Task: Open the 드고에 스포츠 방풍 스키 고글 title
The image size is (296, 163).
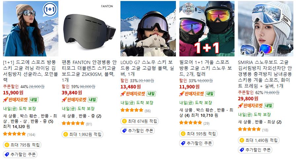Action: pyautogui.click(x=30, y=71)
